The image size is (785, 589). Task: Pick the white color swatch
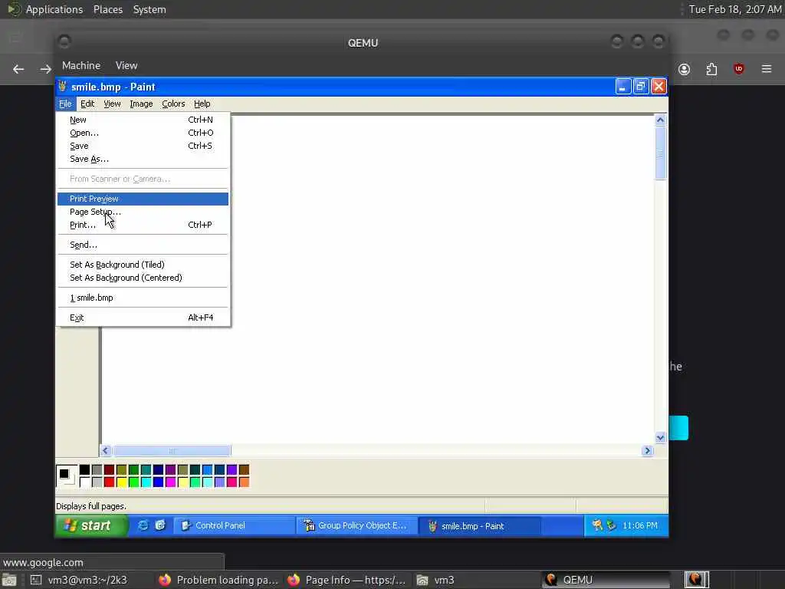(84, 482)
